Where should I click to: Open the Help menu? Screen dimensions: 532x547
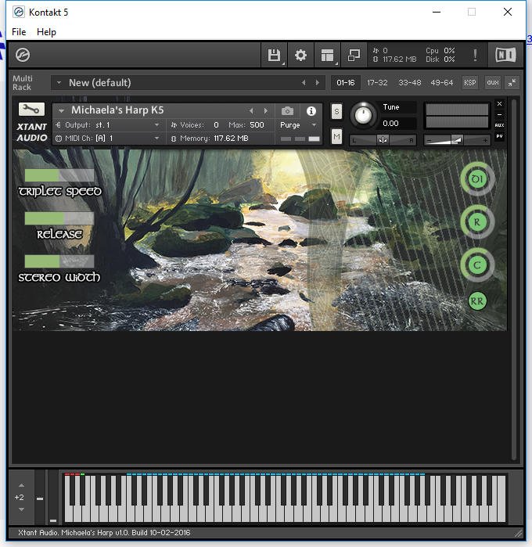point(46,32)
